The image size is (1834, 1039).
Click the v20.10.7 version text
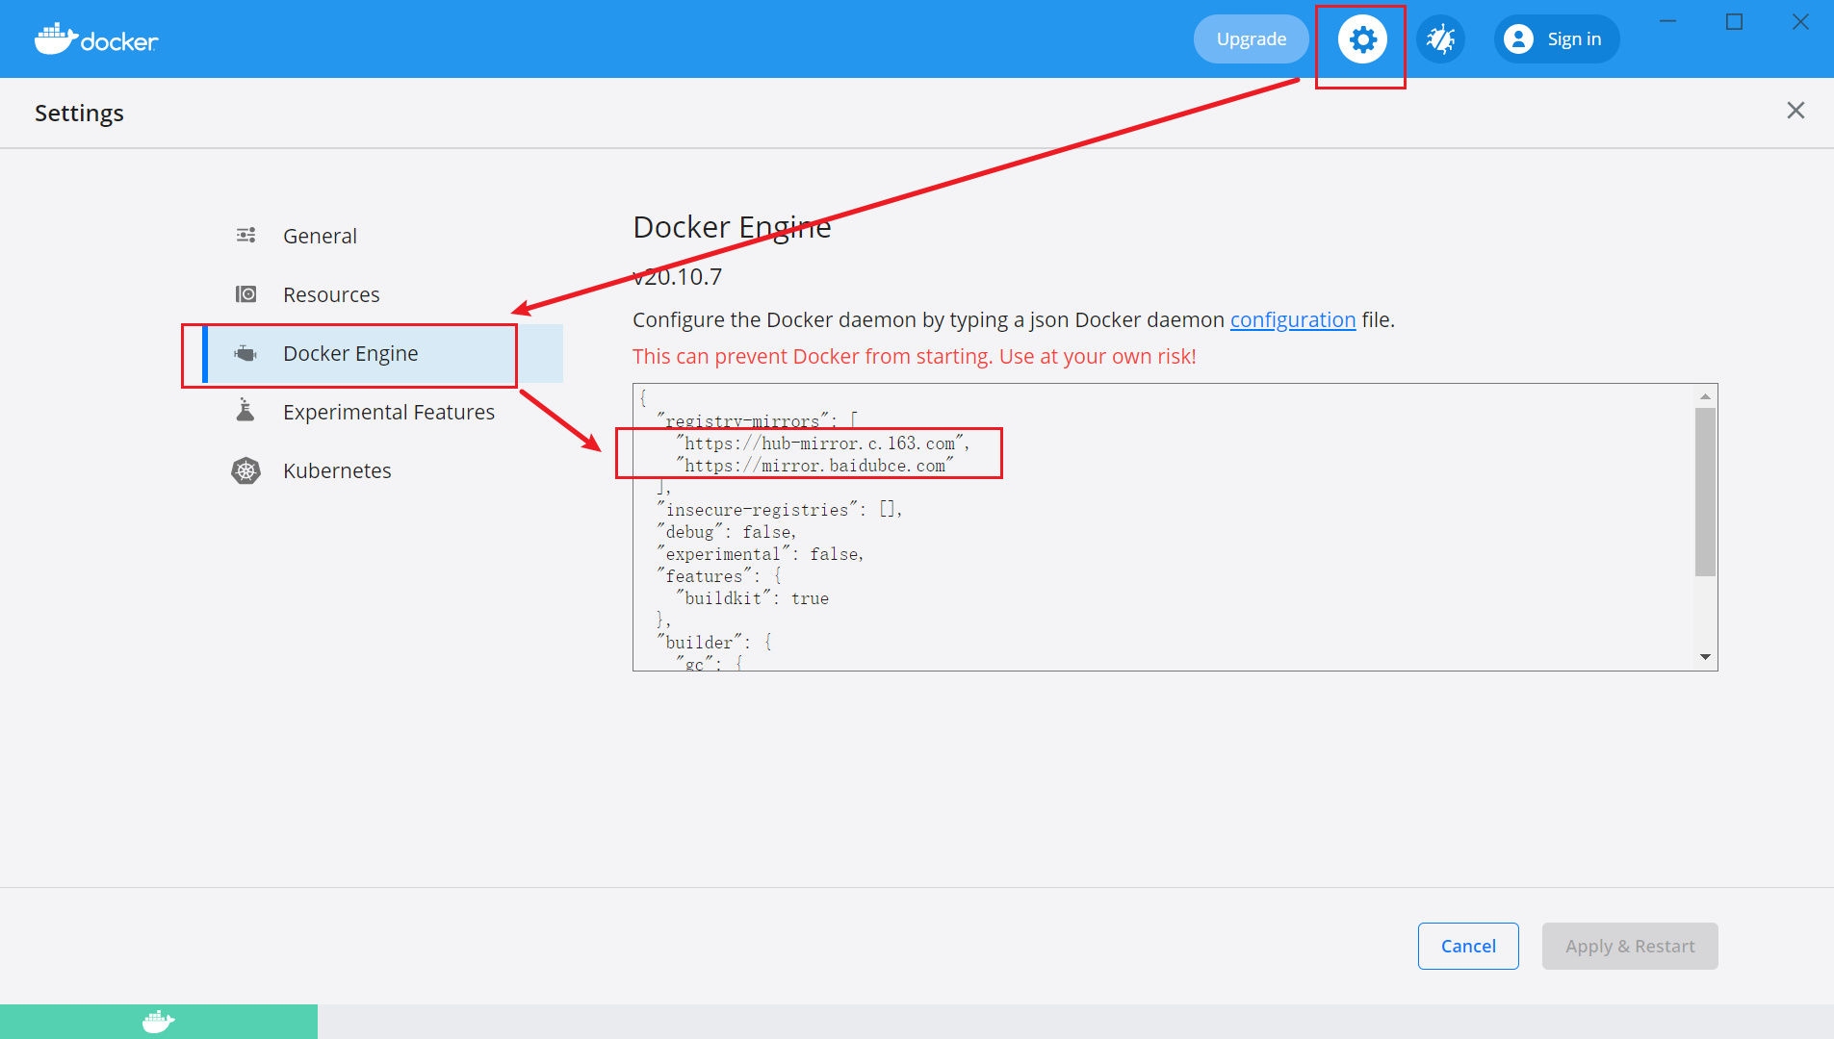point(677,277)
